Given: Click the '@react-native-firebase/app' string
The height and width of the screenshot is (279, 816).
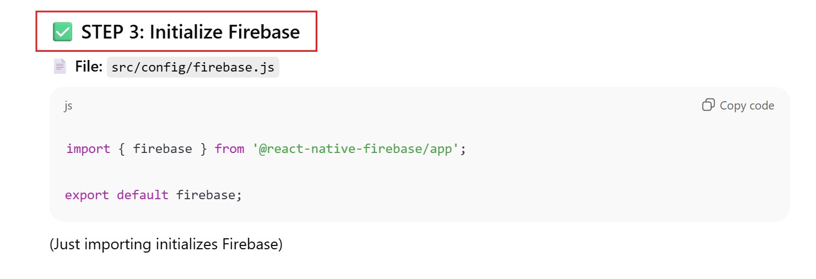Looking at the screenshot, I should 356,149.
